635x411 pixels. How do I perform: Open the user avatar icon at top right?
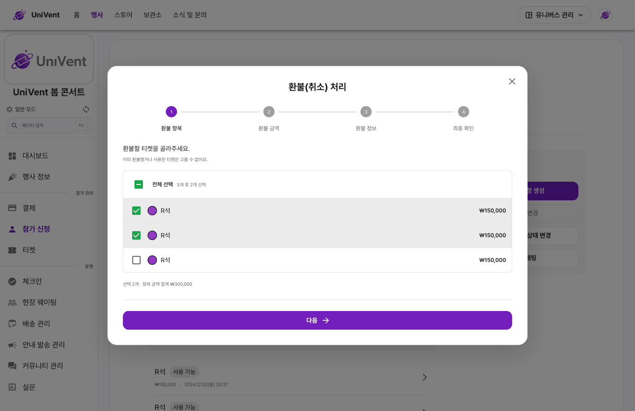tap(606, 15)
